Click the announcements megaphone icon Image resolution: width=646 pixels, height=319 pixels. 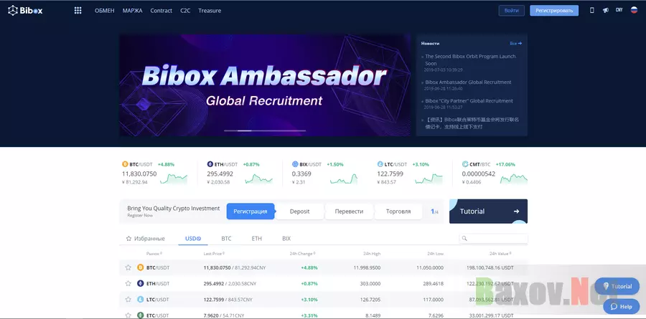pos(605,10)
